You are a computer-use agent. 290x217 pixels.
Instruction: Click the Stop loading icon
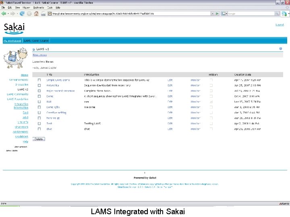coord(29,14)
